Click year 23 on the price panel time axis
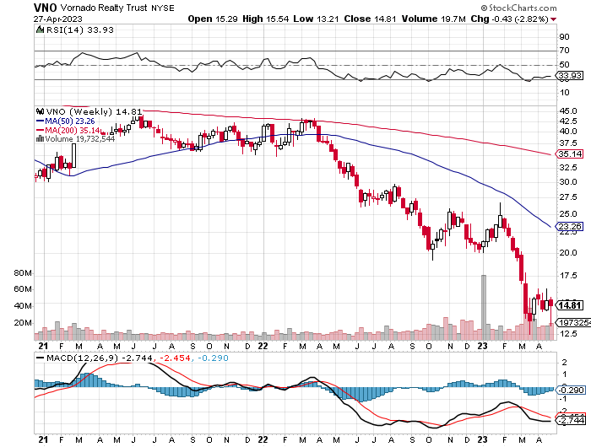Image resolution: width=591 pixels, height=447 pixels. click(482, 346)
